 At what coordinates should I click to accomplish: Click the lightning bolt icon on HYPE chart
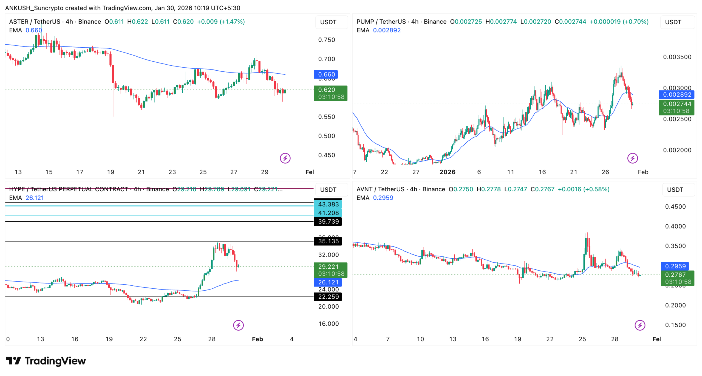point(238,325)
